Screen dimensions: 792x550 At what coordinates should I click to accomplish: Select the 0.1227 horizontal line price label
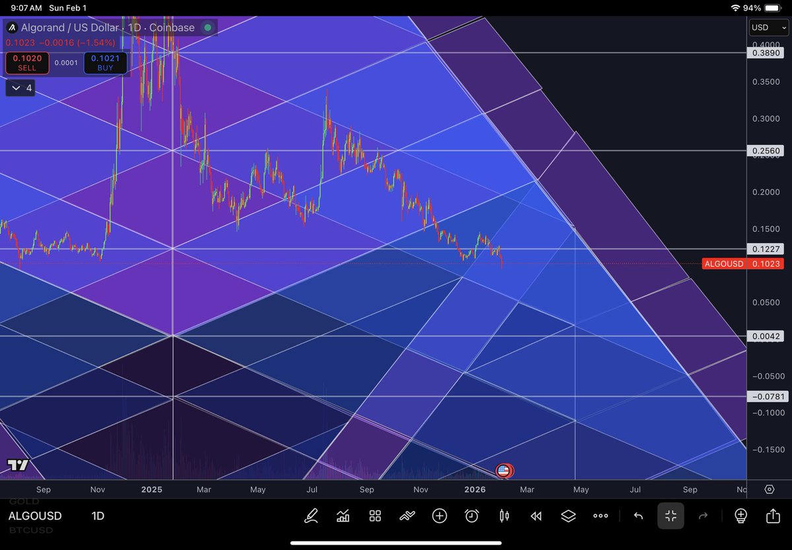(x=765, y=249)
